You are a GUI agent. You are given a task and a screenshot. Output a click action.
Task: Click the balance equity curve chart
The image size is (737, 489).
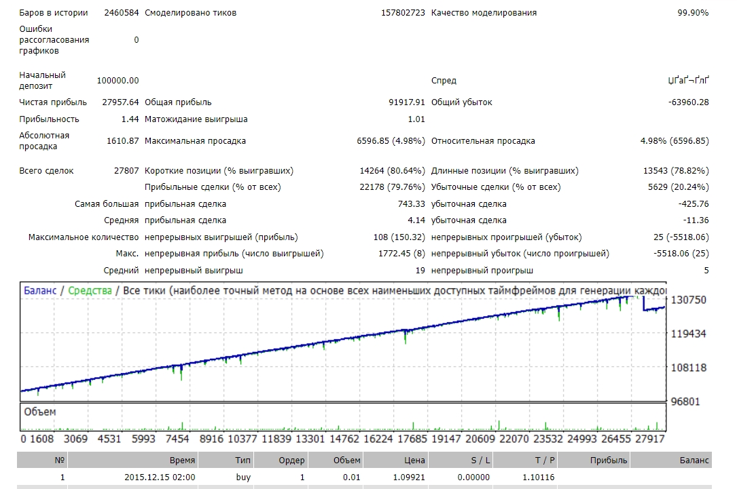click(343, 341)
